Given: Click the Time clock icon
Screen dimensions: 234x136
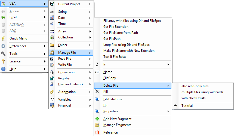Looking at the screenshot, I should click(x=52, y=24).
